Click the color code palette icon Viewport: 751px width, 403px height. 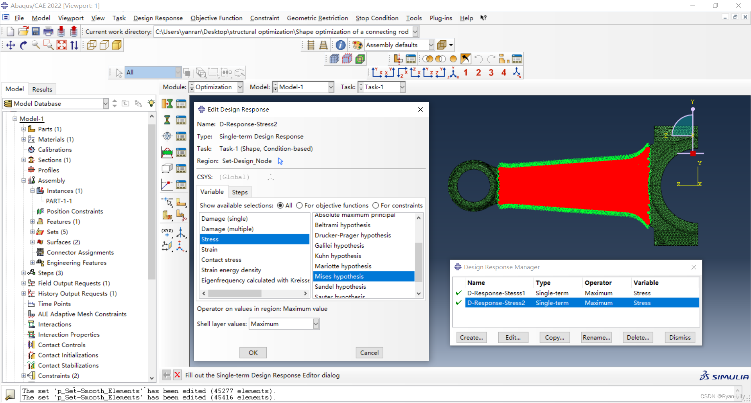tap(357, 45)
